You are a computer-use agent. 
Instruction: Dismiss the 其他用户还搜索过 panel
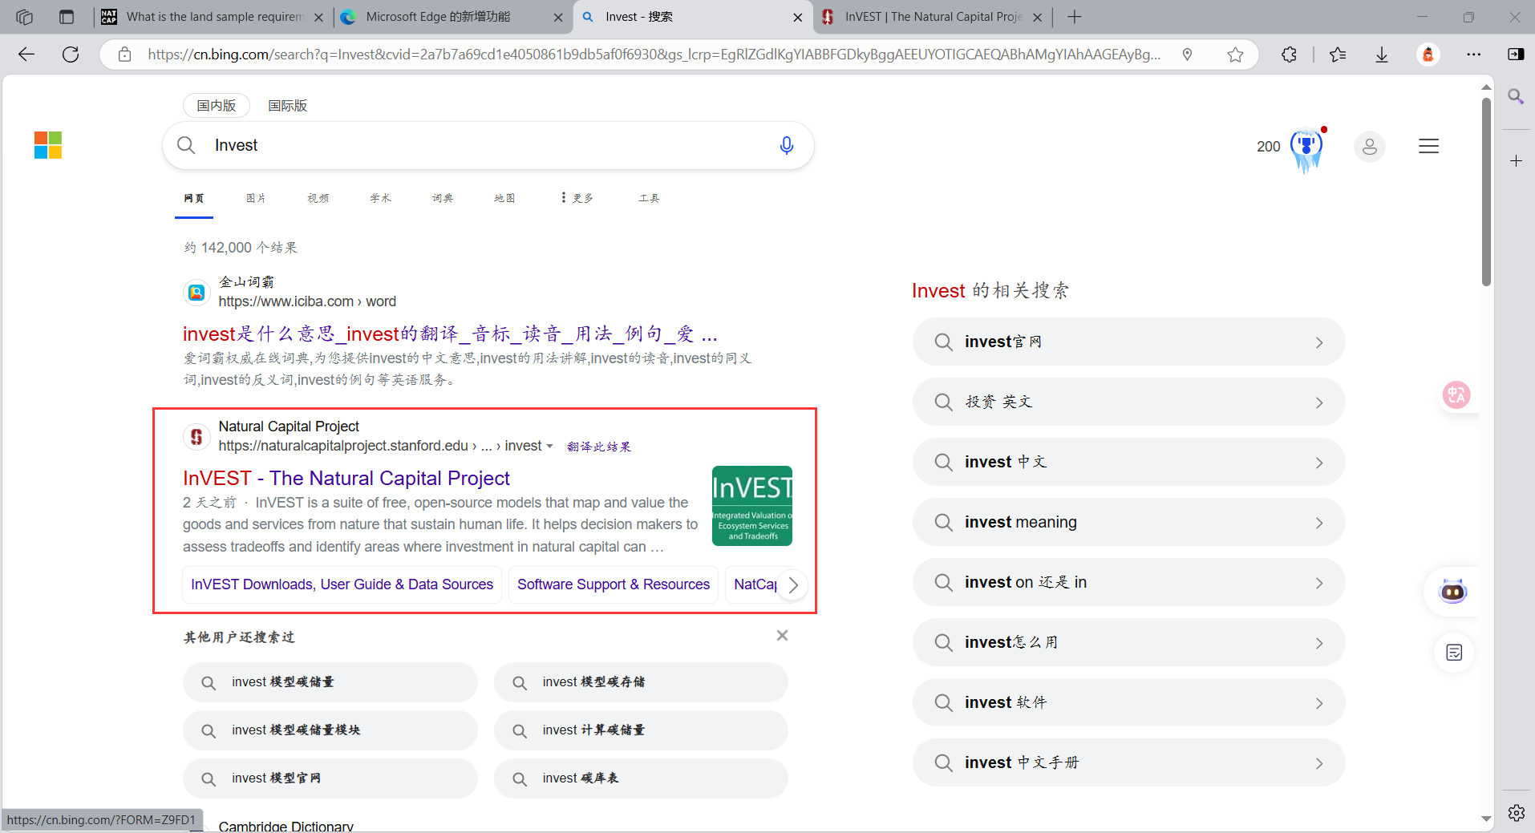782,636
